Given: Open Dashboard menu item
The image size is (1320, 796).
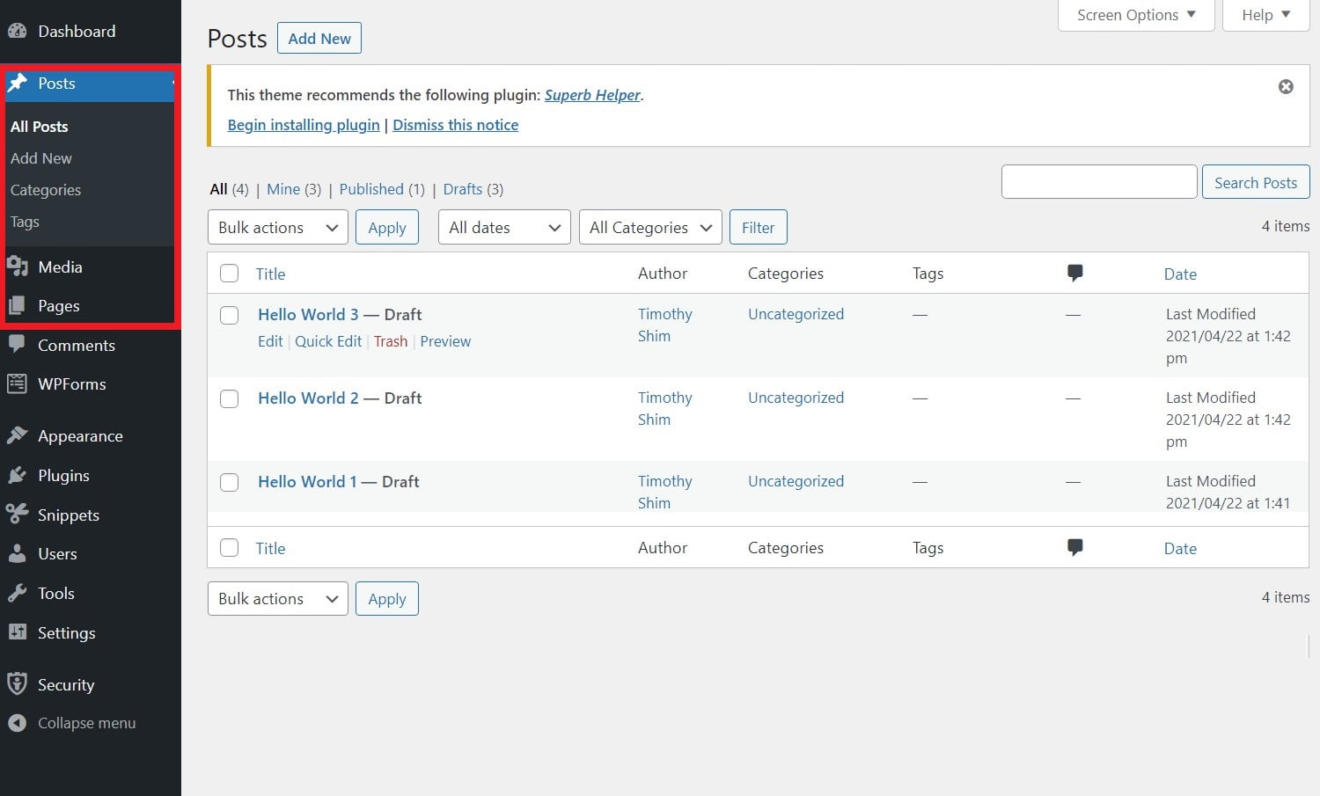Looking at the screenshot, I should 77,31.
